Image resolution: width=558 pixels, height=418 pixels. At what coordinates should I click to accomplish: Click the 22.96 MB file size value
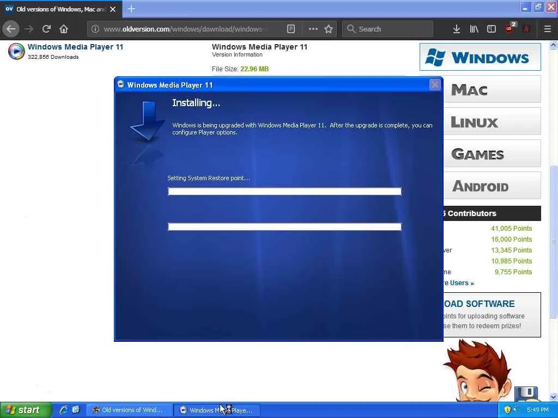point(254,69)
